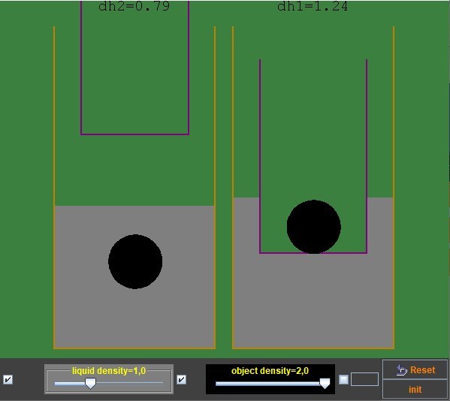
Task: Click the init button
Action: 415,390
